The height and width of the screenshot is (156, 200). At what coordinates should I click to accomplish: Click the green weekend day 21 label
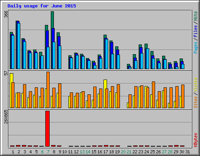click(x=129, y=152)
